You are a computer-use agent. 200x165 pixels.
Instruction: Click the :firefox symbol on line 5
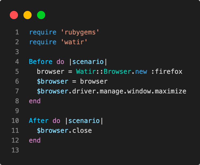[x=166, y=72]
